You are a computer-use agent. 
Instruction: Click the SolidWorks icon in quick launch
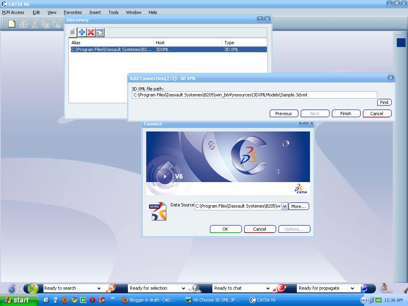(x=102, y=300)
